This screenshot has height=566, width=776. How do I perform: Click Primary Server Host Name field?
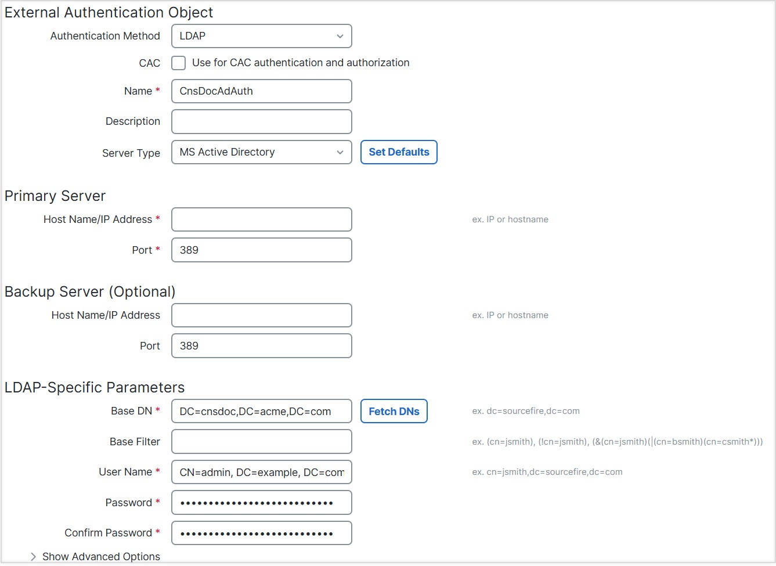point(261,219)
